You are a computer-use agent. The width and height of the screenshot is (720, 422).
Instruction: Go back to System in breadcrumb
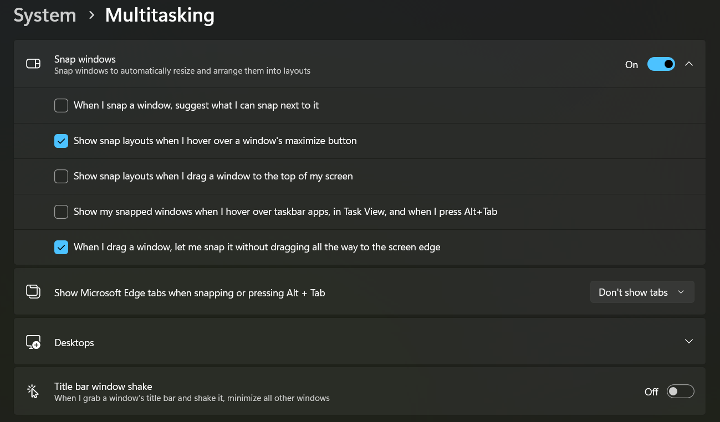pos(45,16)
